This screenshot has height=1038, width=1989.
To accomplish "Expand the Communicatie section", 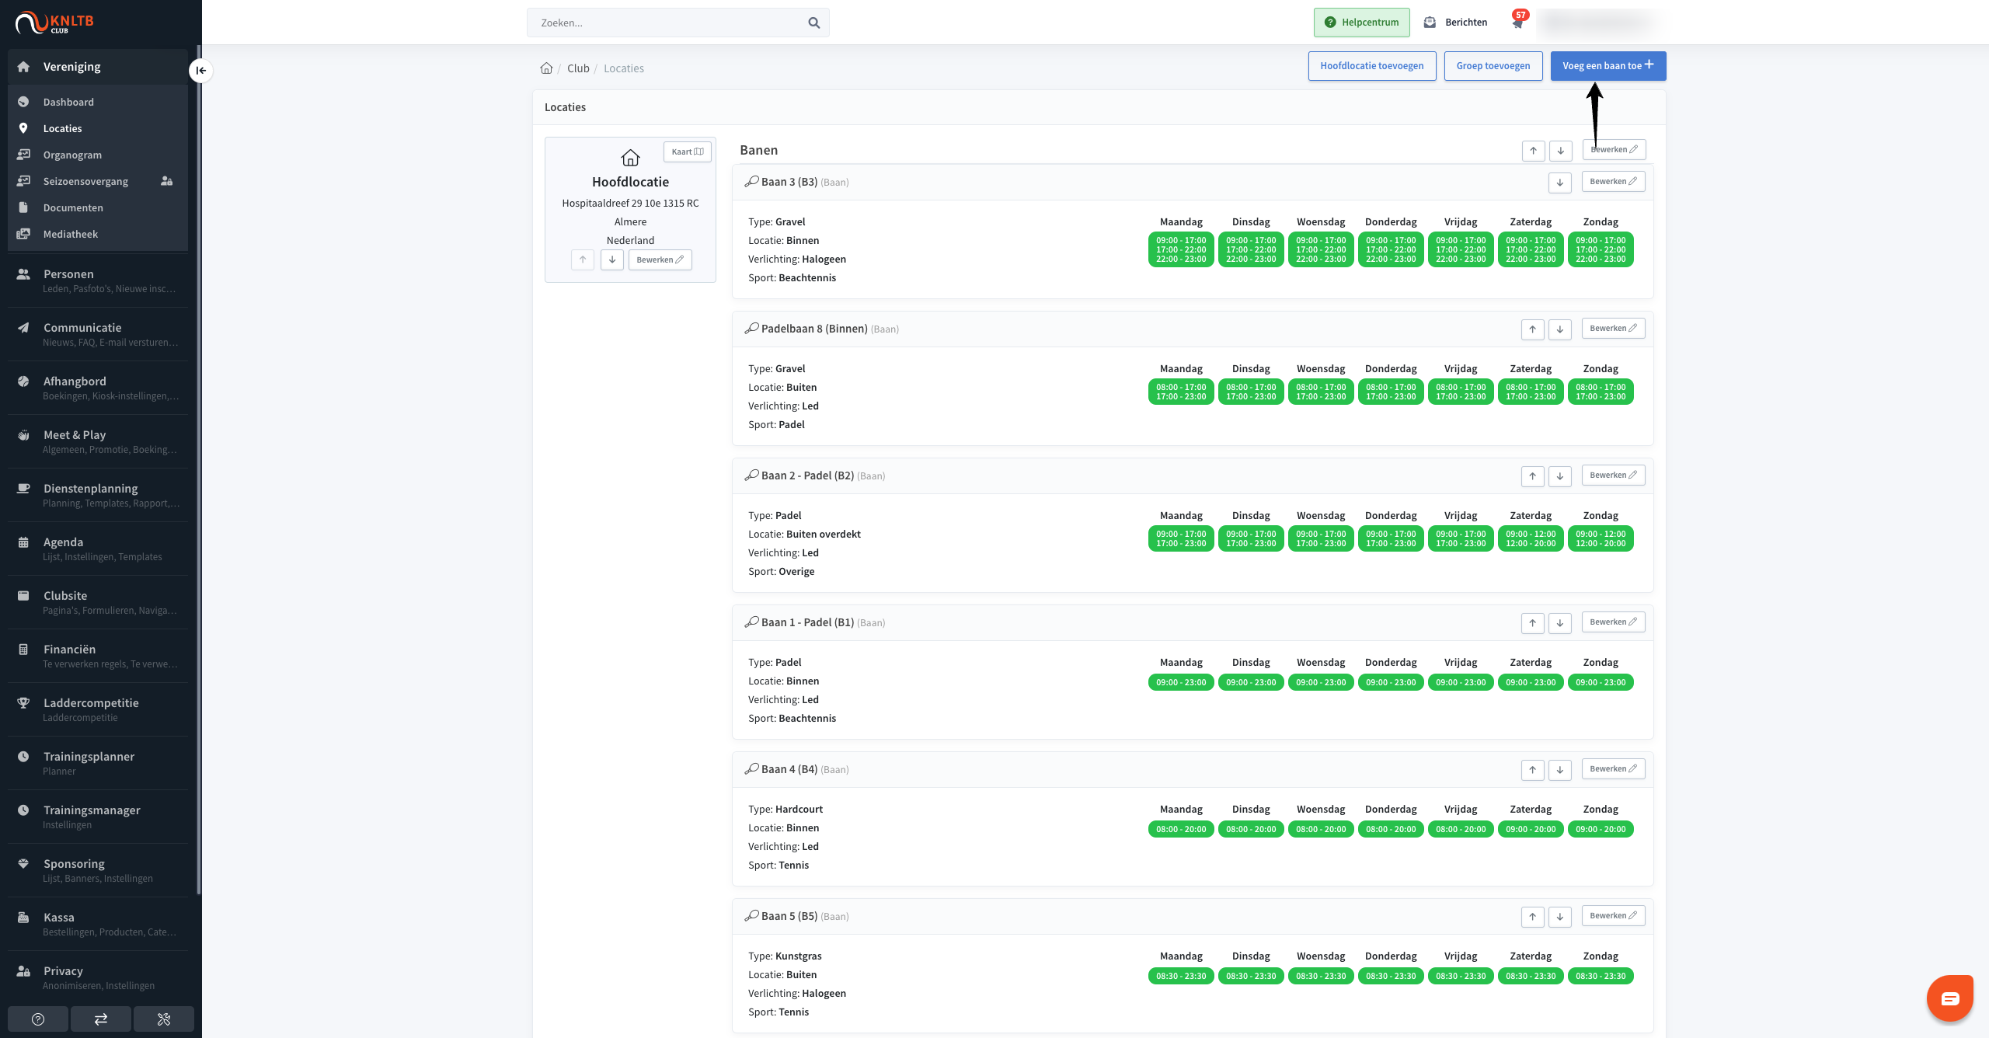I will [98, 334].
